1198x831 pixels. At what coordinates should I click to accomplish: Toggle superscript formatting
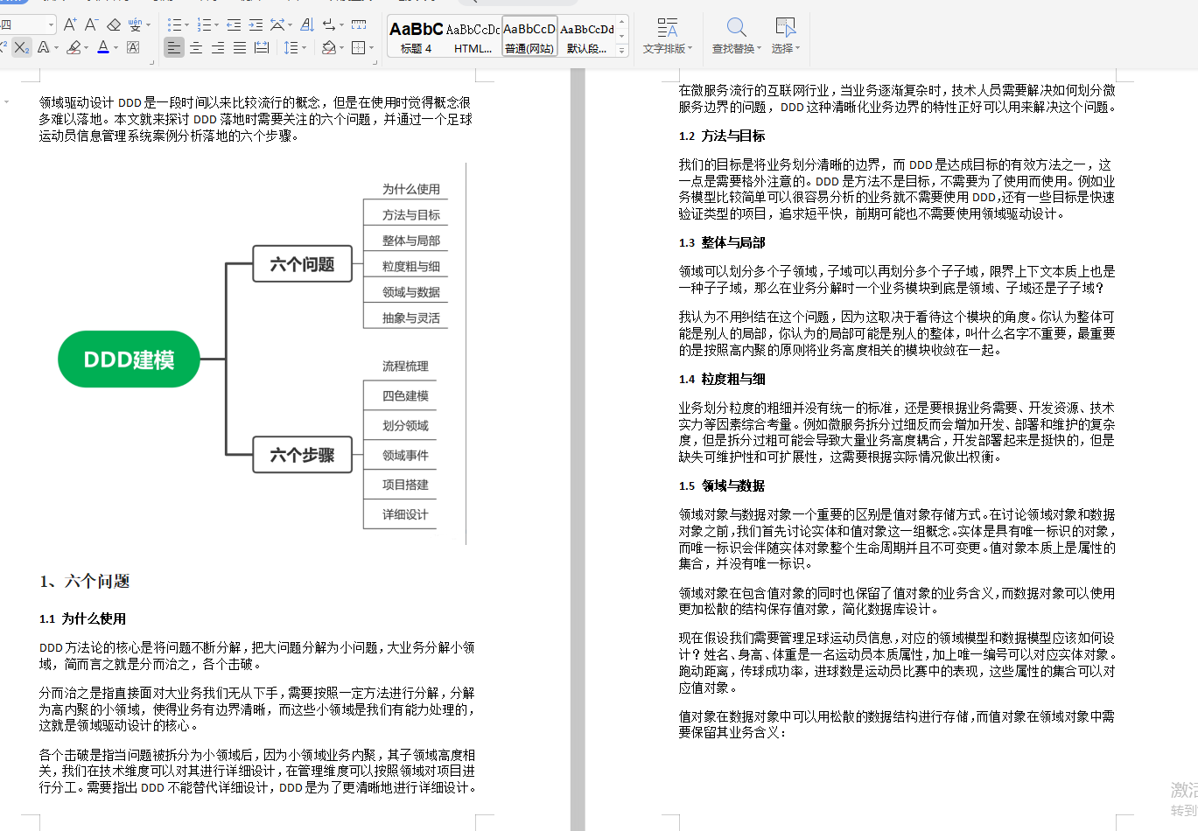point(4,45)
